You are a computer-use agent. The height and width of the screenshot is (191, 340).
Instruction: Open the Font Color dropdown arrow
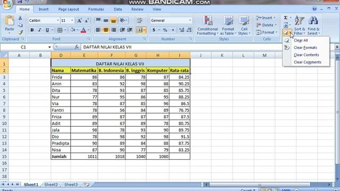click(x=89, y=30)
